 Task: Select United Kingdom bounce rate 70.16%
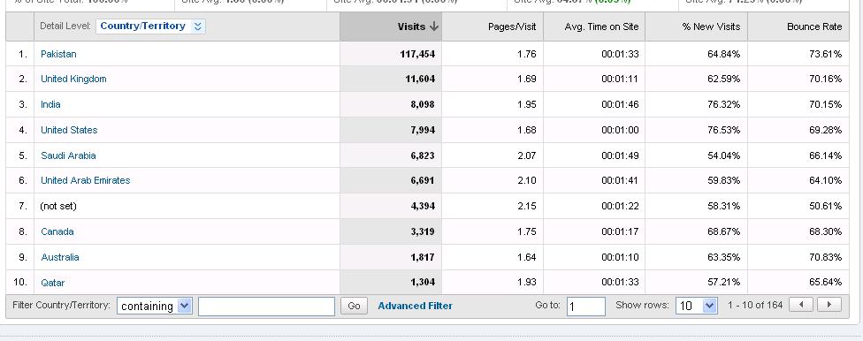[826, 79]
